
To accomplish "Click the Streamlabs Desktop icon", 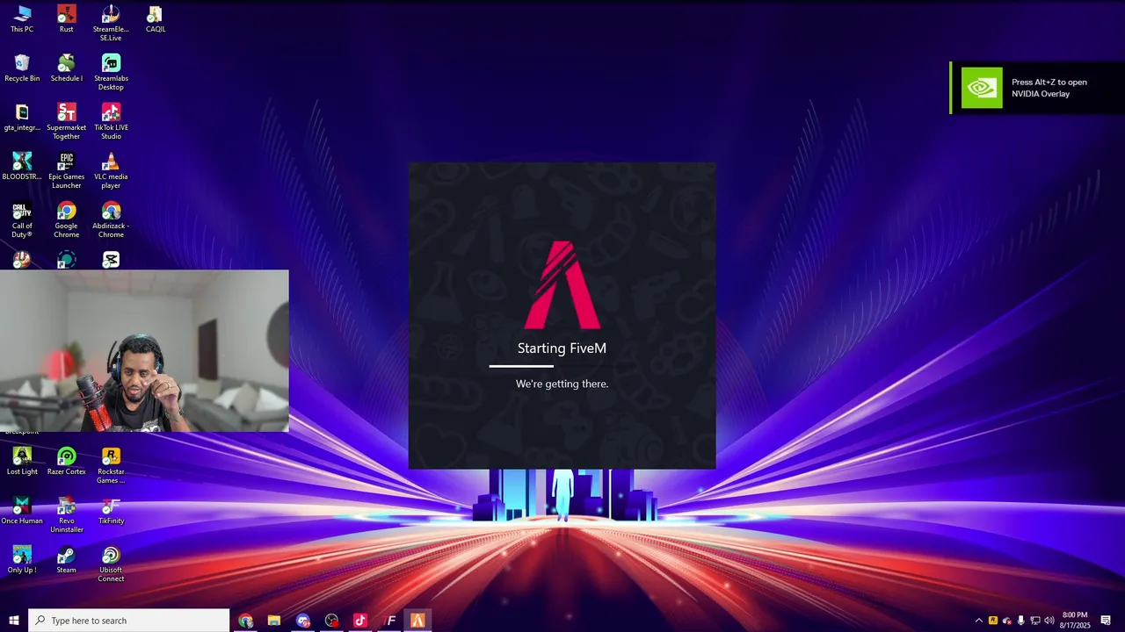I will pyautogui.click(x=111, y=73).
